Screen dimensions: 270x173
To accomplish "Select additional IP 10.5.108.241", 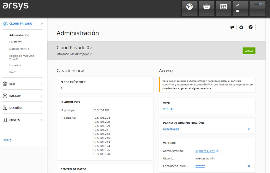I will click(101, 130).
